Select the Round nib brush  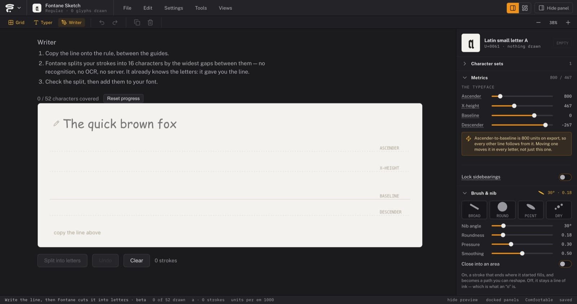click(x=502, y=210)
